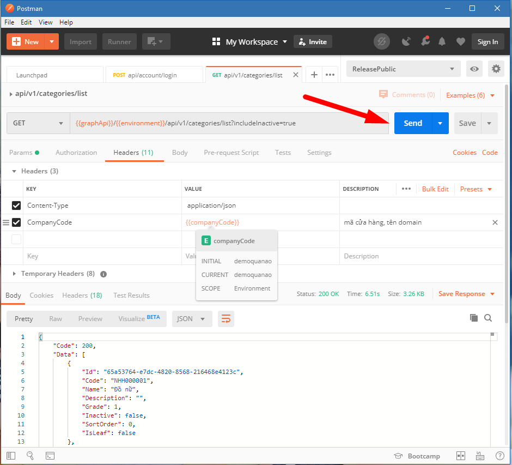Open the environment quick look eye icon
Viewport: 512px width, 465px height.
pyautogui.click(x=474, y=69)
